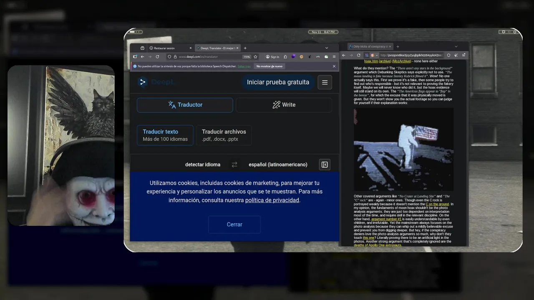Click the New Identity broom icon

click(x=456, y=55)
